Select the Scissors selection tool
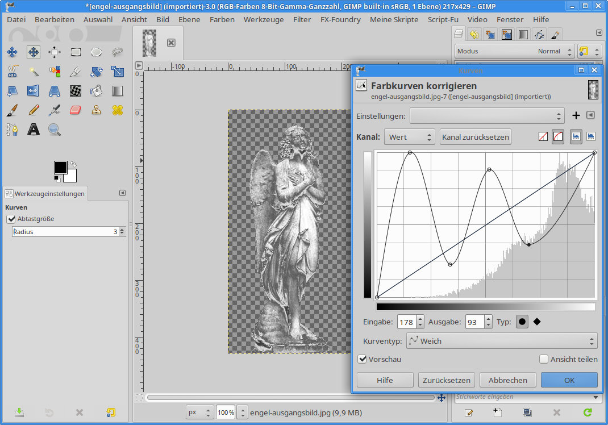Viewport: 608px width, 425px height. point(12,71)
